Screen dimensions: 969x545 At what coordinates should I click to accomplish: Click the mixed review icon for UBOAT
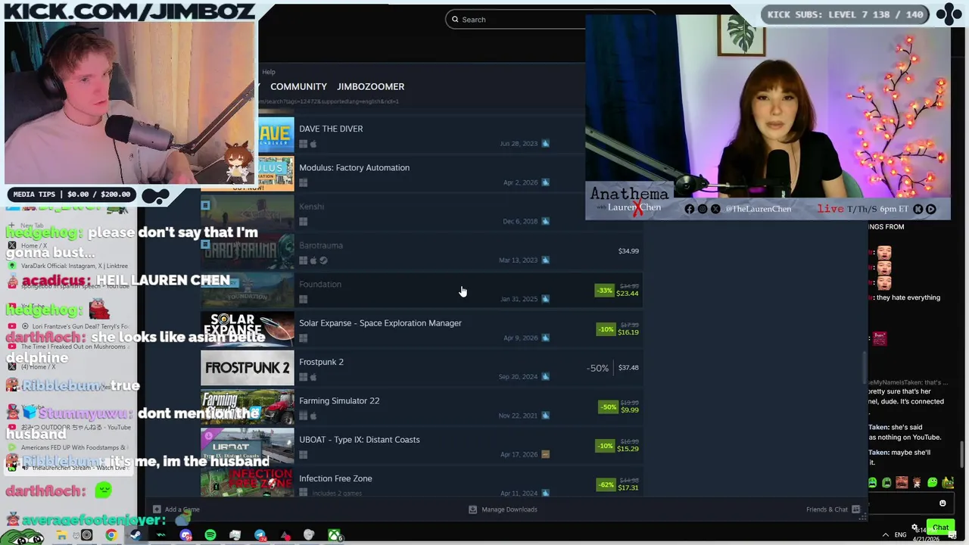[x=545, y=454]
